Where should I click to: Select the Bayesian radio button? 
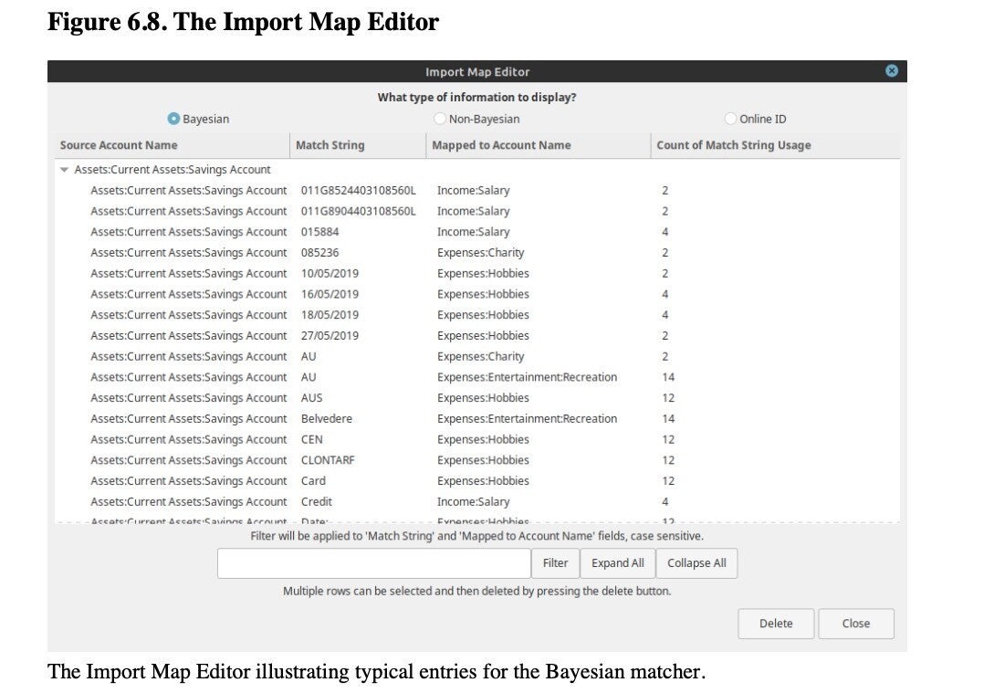coord(173,119)
